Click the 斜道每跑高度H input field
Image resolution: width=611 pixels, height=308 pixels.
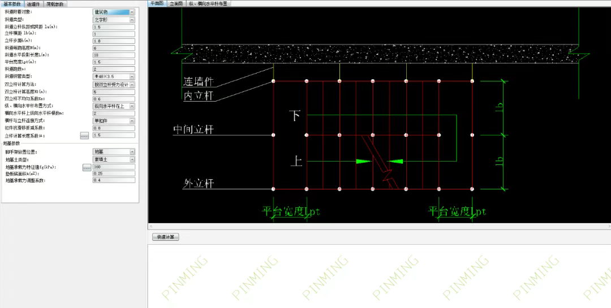[x=114, y=48]
